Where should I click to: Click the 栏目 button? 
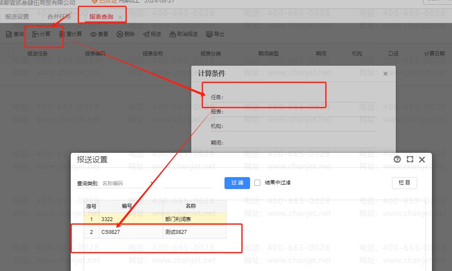[404, 183]
